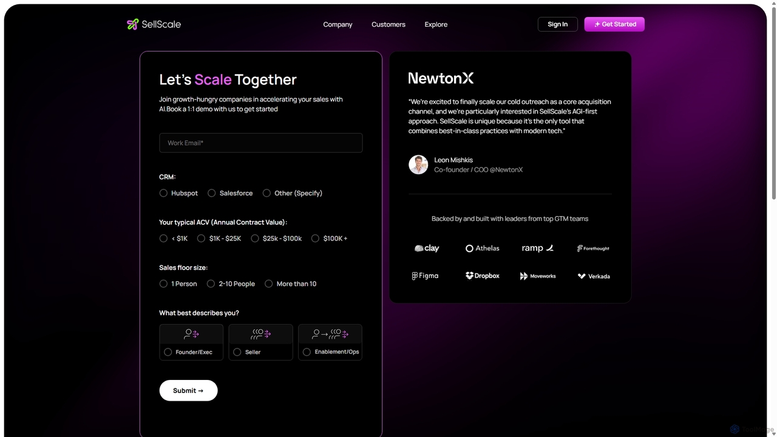Select the Seller radio option
This screenshot has width=777, height=437.
pyautogui.click(x=237, y=352)
